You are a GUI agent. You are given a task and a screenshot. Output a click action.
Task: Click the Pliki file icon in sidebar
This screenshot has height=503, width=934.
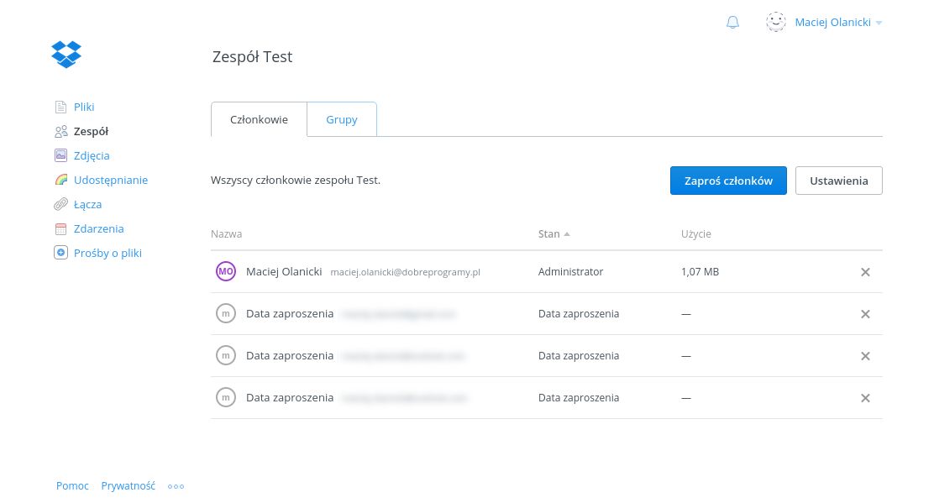[60, 107]
